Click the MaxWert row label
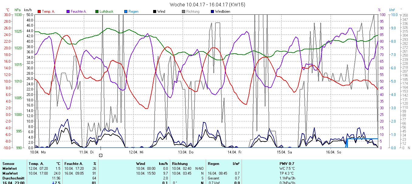412x184 pixels. [10, 173]
